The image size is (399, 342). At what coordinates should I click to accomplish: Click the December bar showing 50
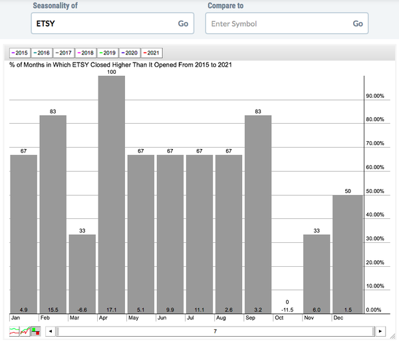[346, 254]
